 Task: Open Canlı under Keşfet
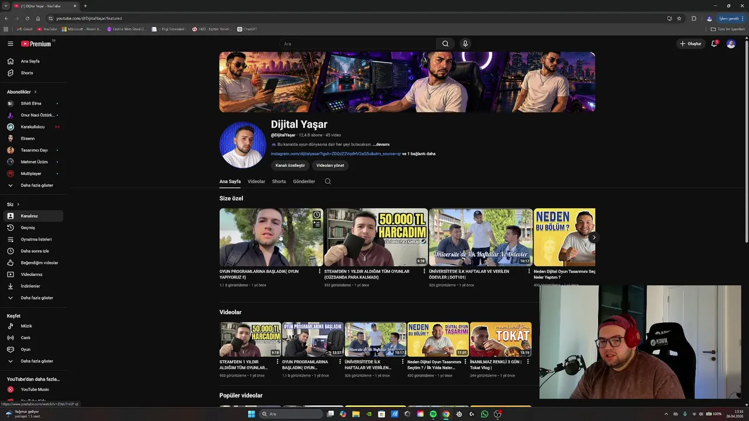pyautogui.click(x=33, y=337)
